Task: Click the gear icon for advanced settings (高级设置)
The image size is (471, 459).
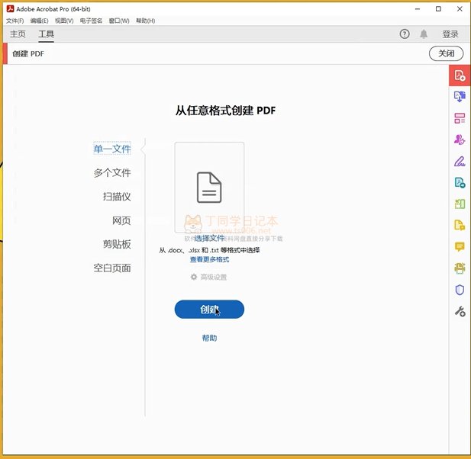Action: (x=194, y=277)
